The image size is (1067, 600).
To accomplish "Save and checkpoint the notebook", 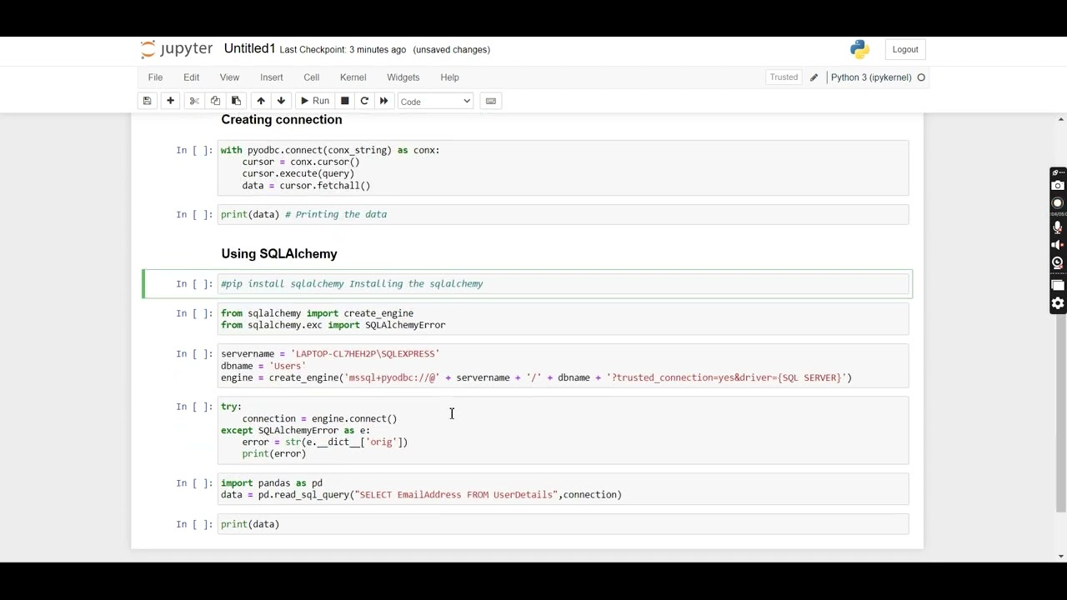I will tap(147, 101).
